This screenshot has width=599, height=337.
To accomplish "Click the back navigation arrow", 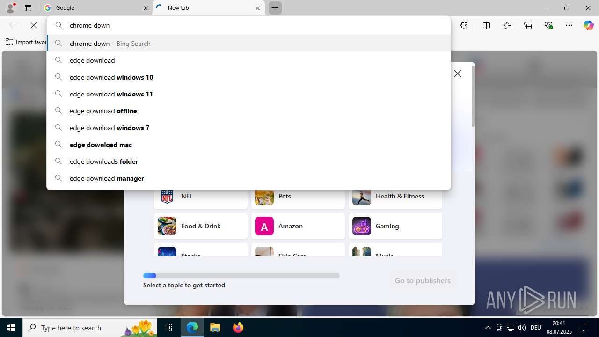I will 13,25.
